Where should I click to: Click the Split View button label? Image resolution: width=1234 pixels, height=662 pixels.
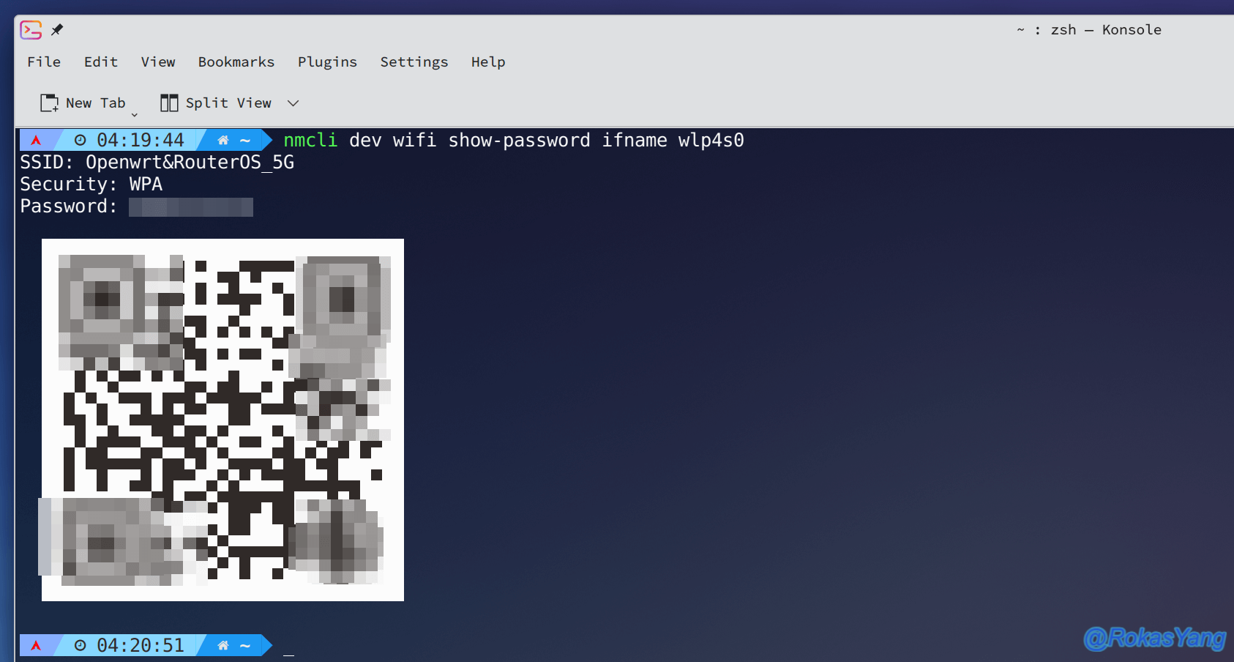228,103
